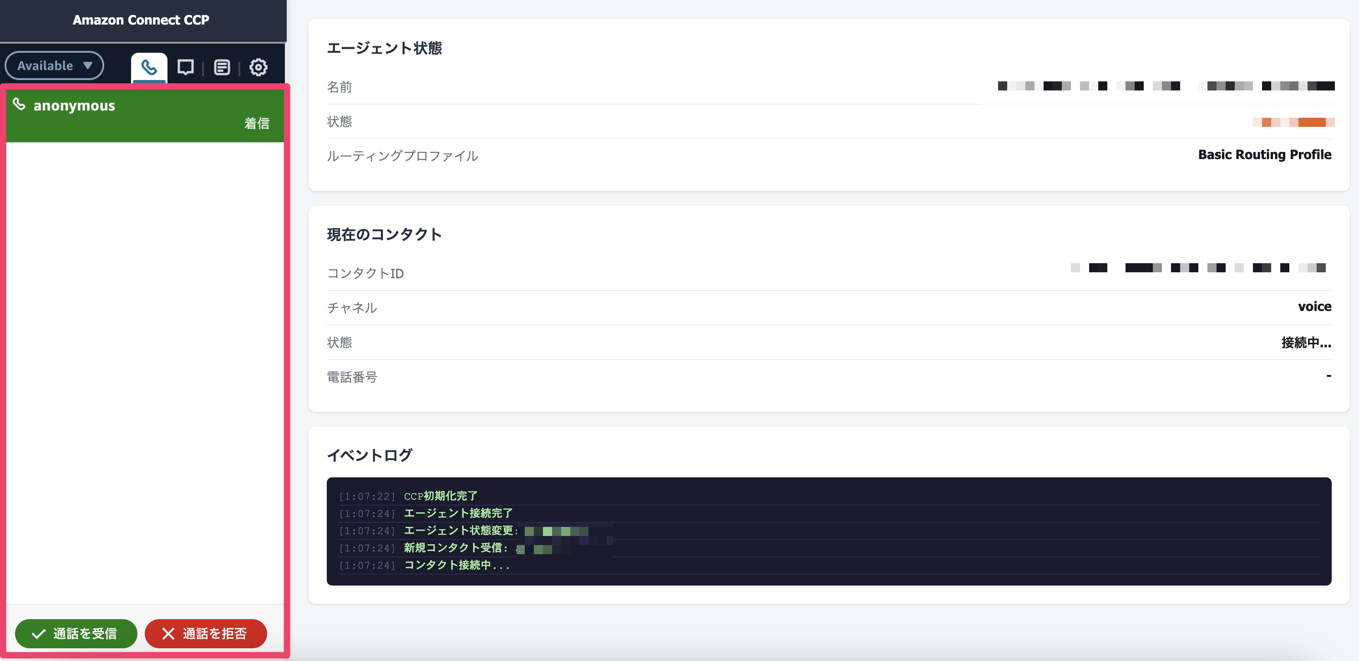
Task: Select the voice channel value
Action: pyautogui.click(x=1314, y=306)
